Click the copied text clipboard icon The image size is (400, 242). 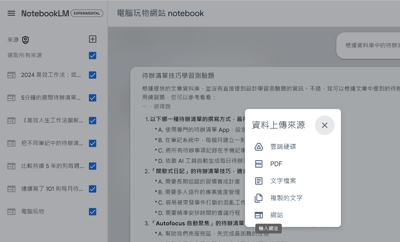click(x=259, y=198)
